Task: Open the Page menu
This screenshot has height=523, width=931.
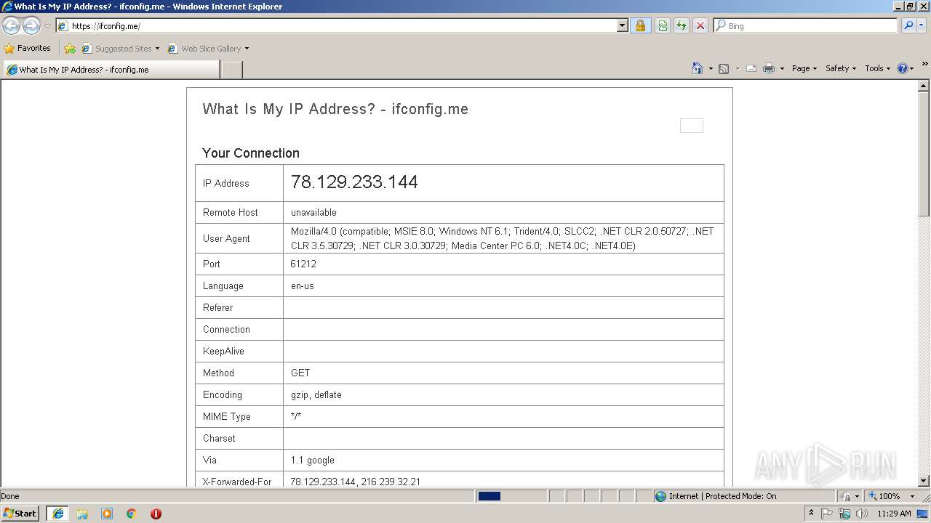Action: pos(804,68)
